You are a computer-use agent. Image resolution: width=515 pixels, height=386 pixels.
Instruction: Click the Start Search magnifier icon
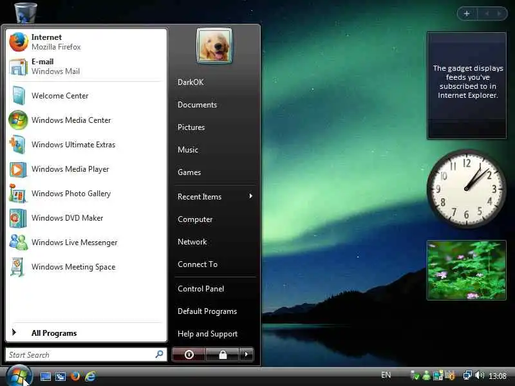159,354
